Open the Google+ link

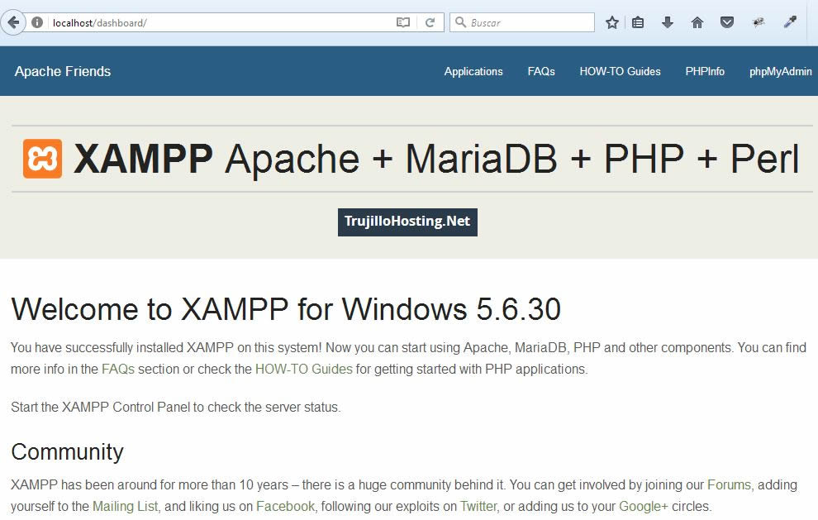tap(643, 507)
